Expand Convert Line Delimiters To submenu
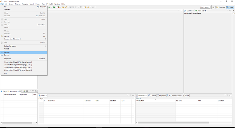 point(24,39)
